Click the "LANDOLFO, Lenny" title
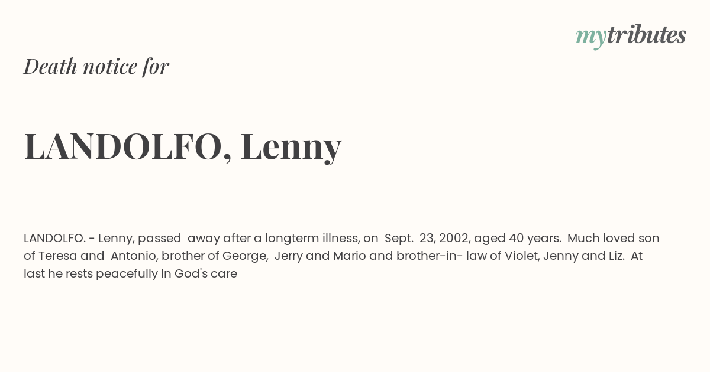This screenshot has width=710, height=372. click(183, 146)
